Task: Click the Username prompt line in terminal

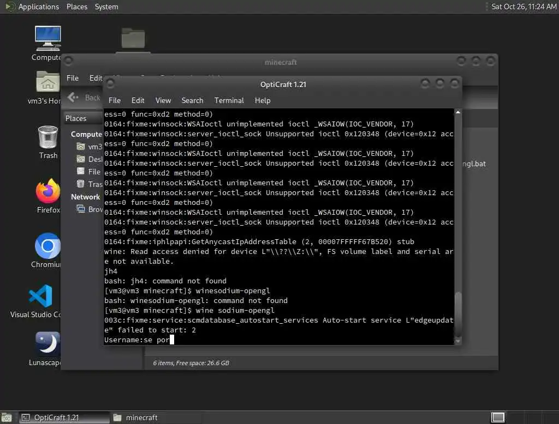Action: [139, 340]
